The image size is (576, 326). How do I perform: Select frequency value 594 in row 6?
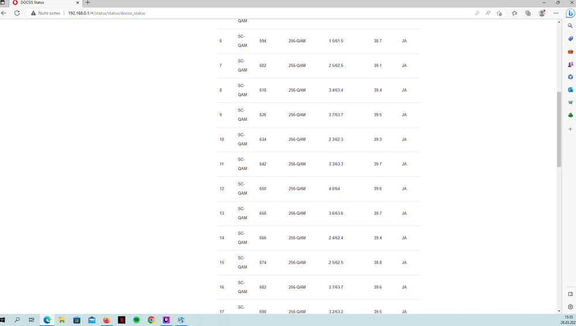(x=263, y=41)
